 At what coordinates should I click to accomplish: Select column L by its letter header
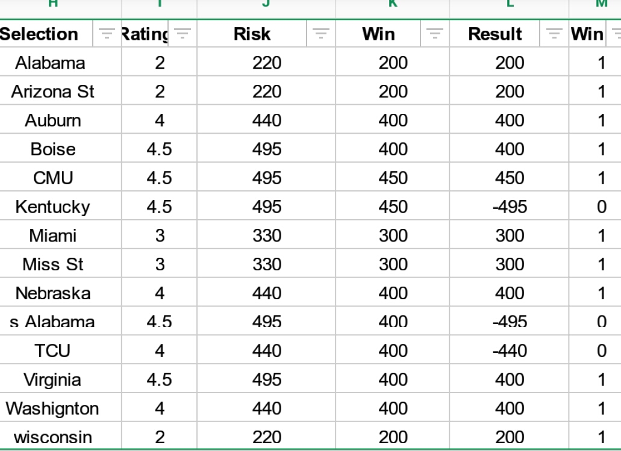tap(509, 5)
